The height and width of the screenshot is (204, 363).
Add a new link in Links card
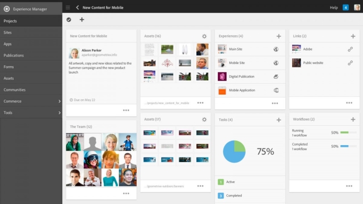353,36
